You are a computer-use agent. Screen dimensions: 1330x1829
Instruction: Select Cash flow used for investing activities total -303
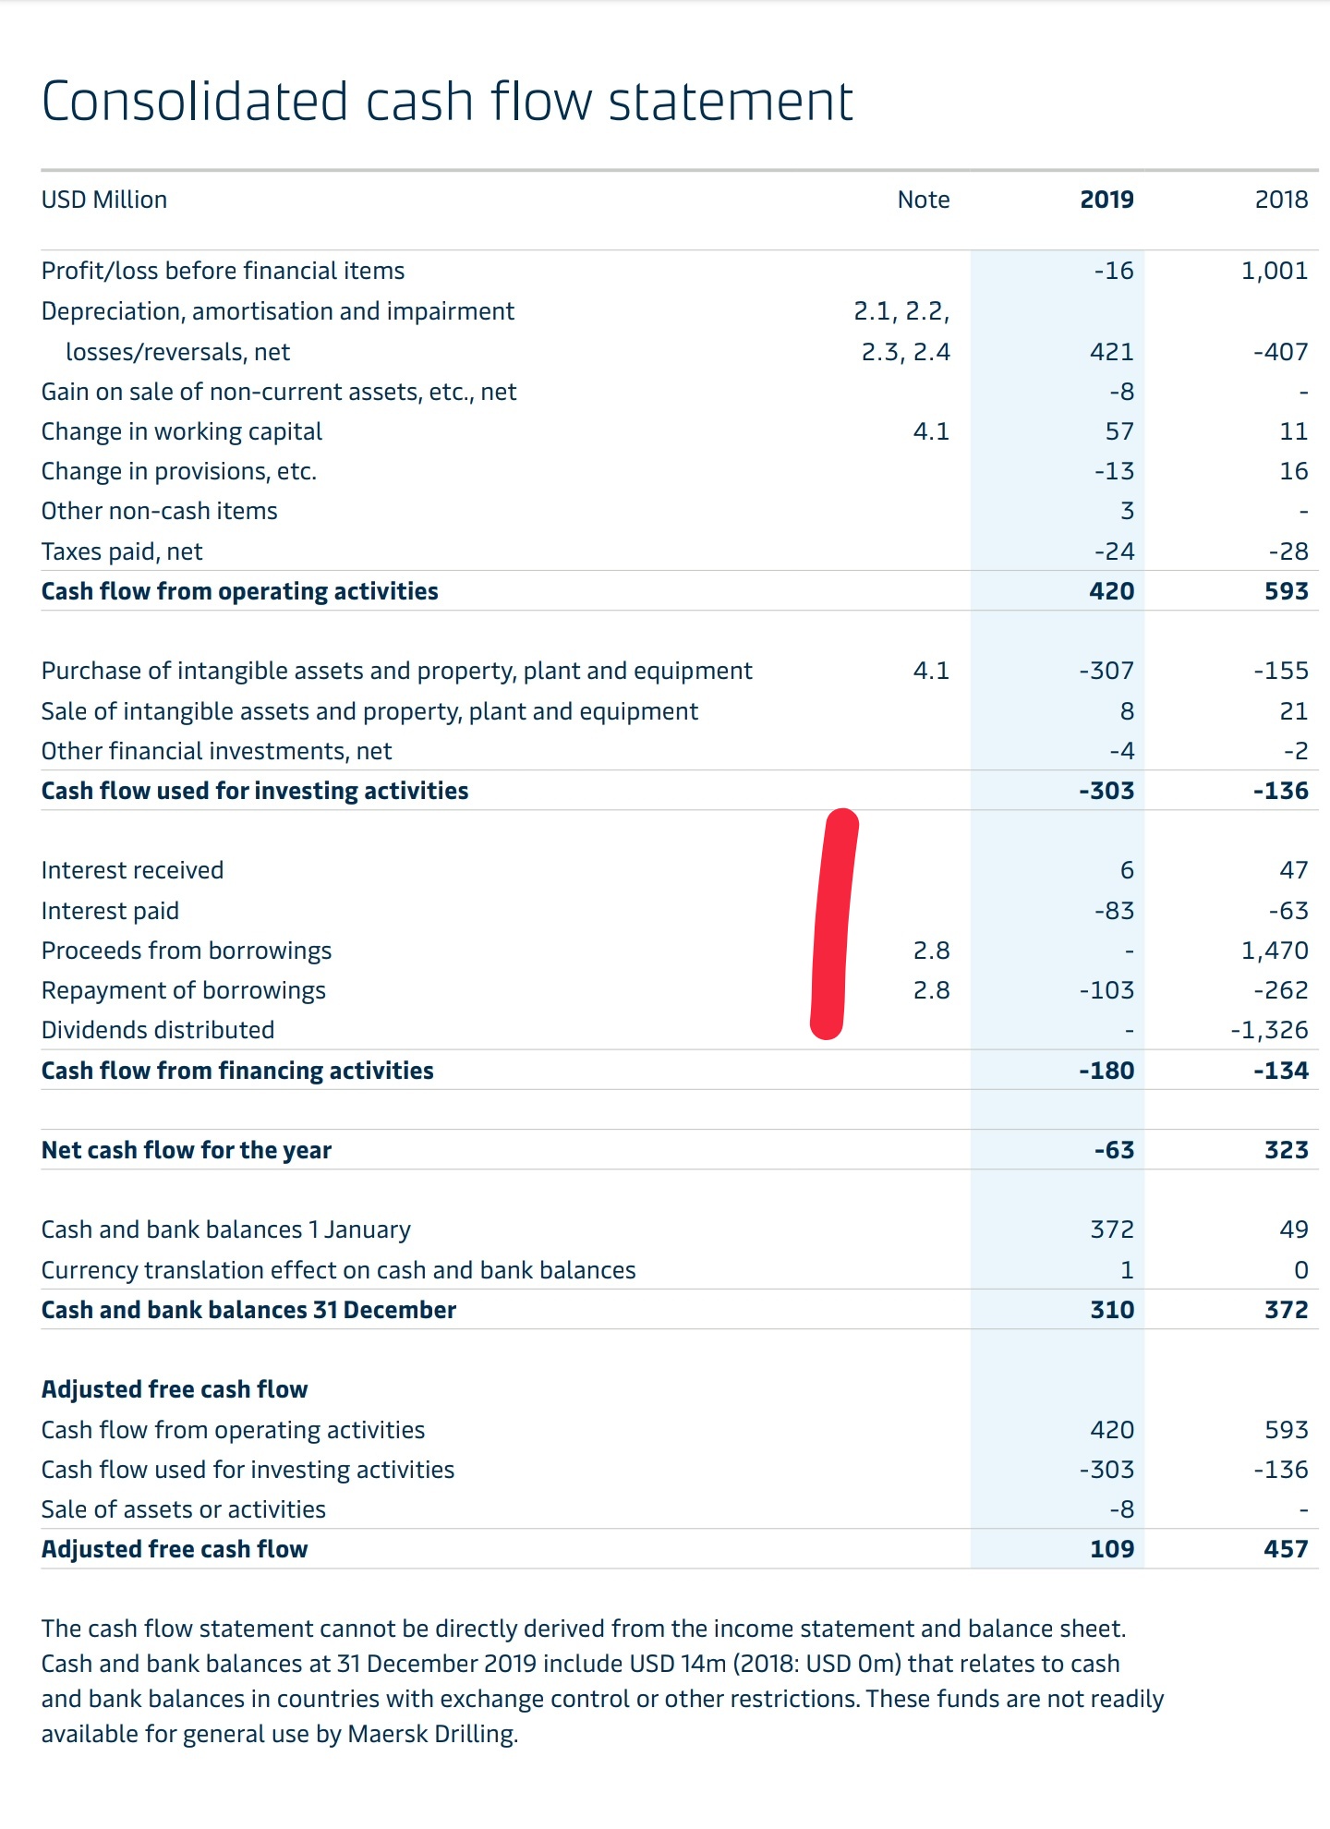point(1106,791)
